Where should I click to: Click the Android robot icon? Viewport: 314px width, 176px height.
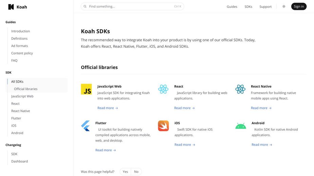tap(241, 126)
